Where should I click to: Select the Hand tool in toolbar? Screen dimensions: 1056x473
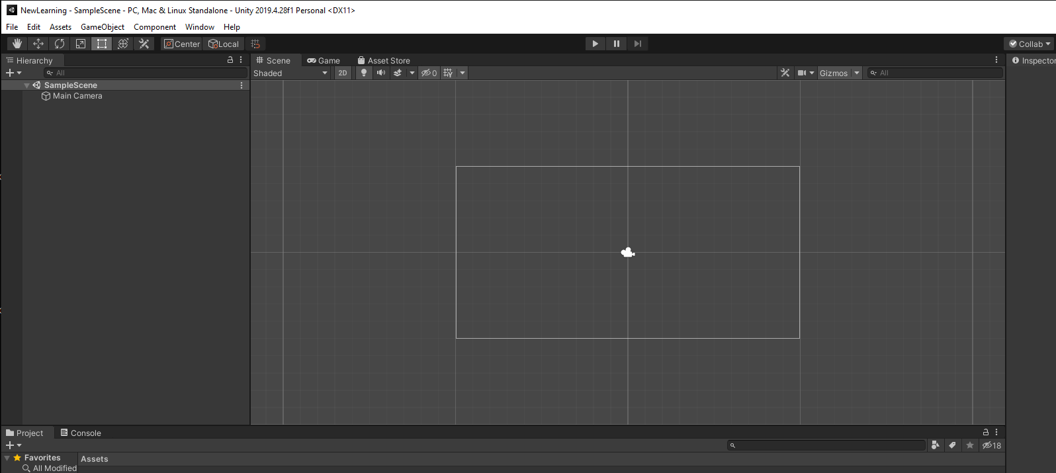coord(17,44)
